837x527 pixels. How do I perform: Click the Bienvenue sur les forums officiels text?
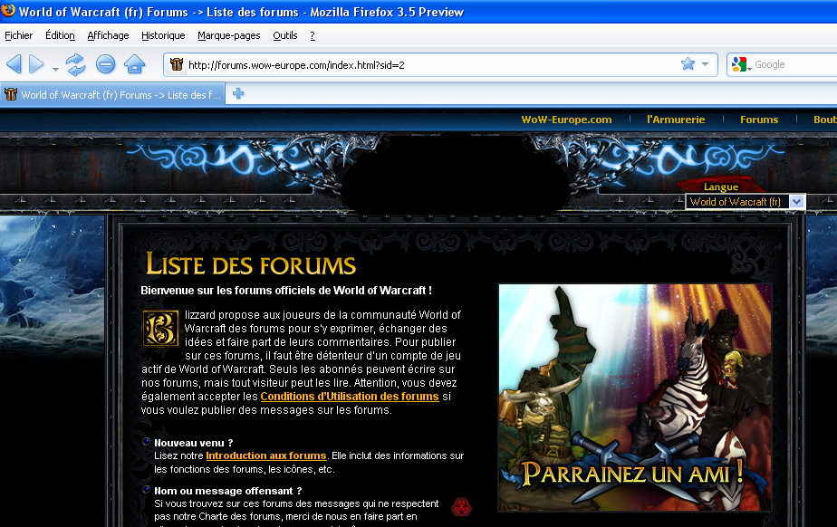[x=286, y=291]
